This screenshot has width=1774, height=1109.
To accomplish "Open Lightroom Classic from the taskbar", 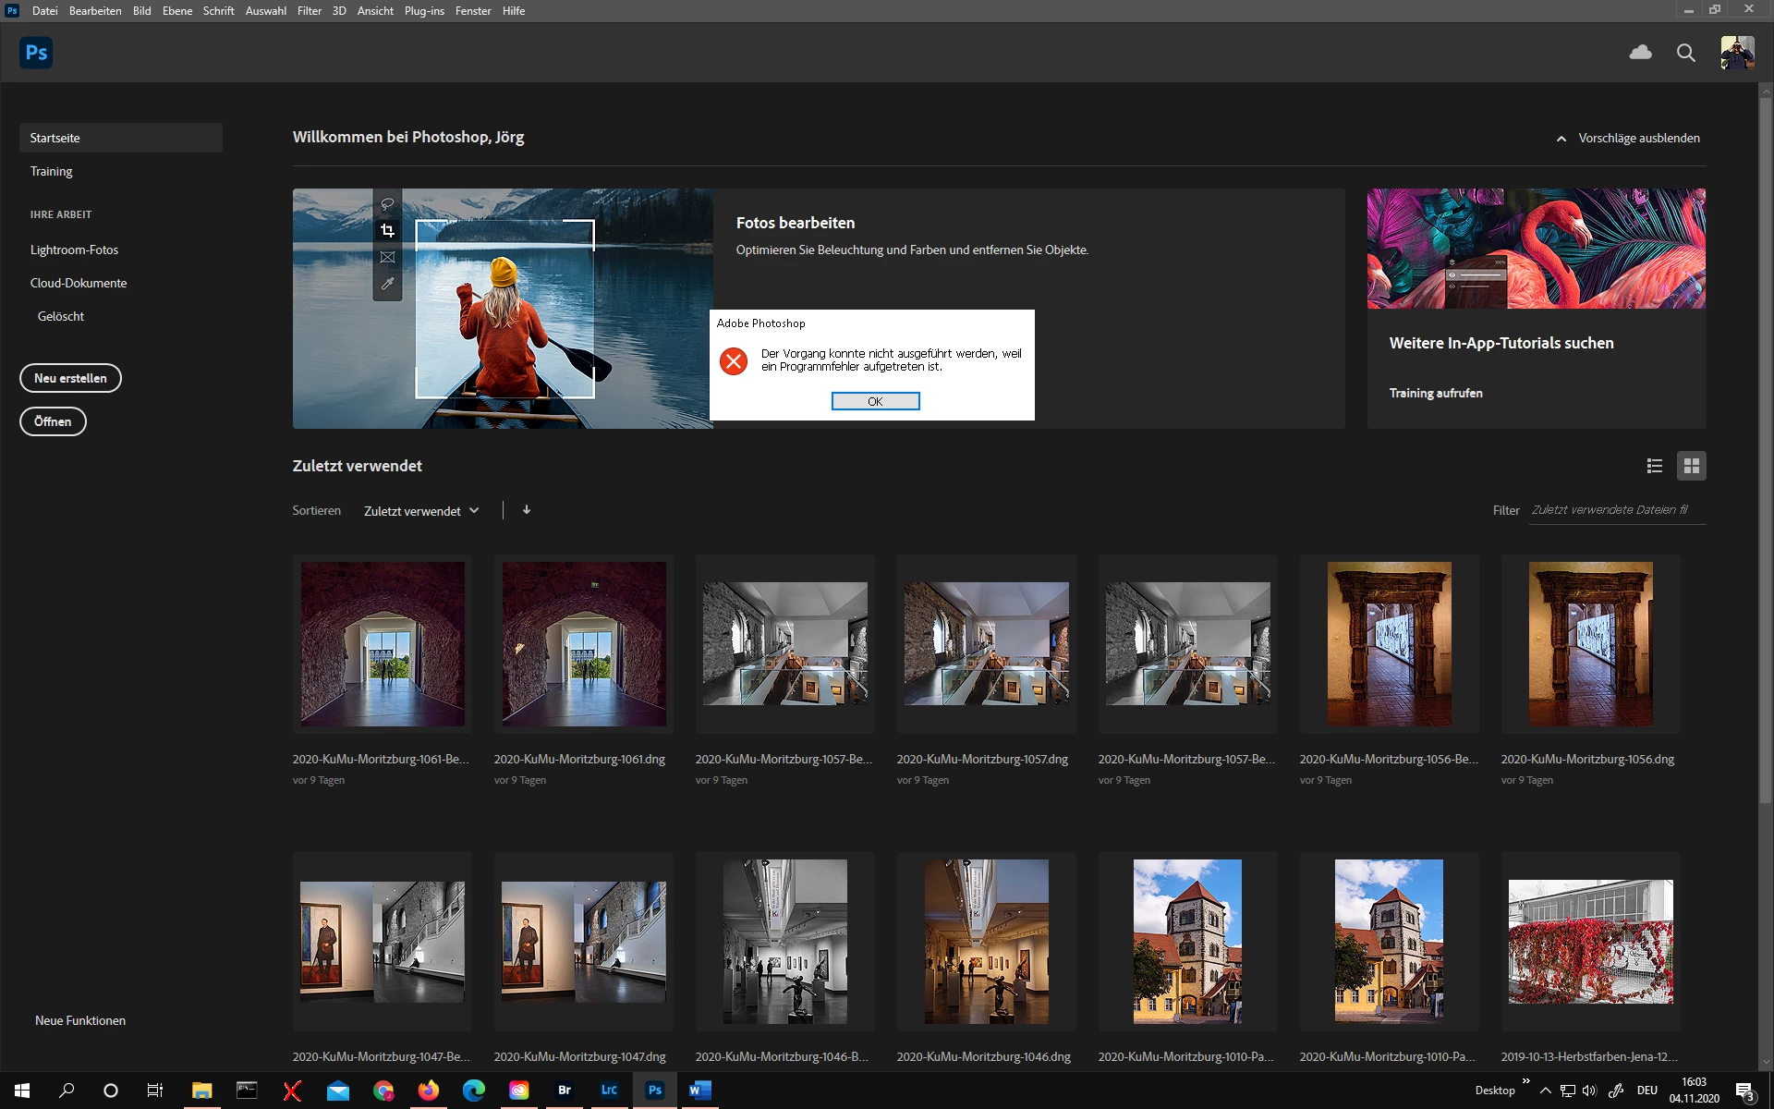I will point(609,1091).
